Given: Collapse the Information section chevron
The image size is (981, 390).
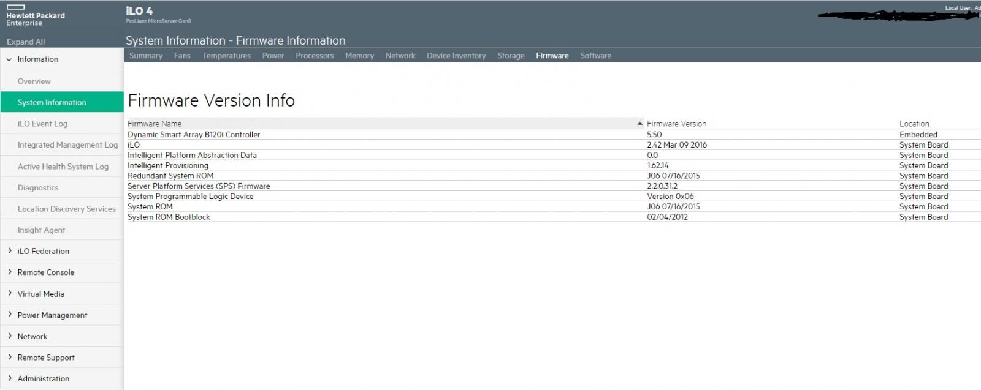Looking at the screenshot, I should coord(9,59).
